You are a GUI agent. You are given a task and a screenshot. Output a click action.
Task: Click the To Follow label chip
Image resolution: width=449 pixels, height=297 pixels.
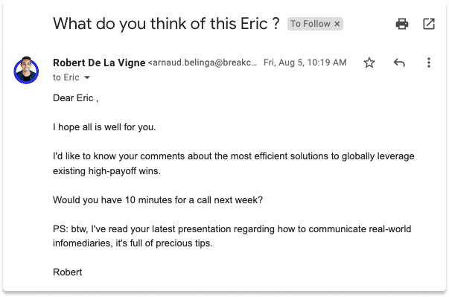(311, 24)
